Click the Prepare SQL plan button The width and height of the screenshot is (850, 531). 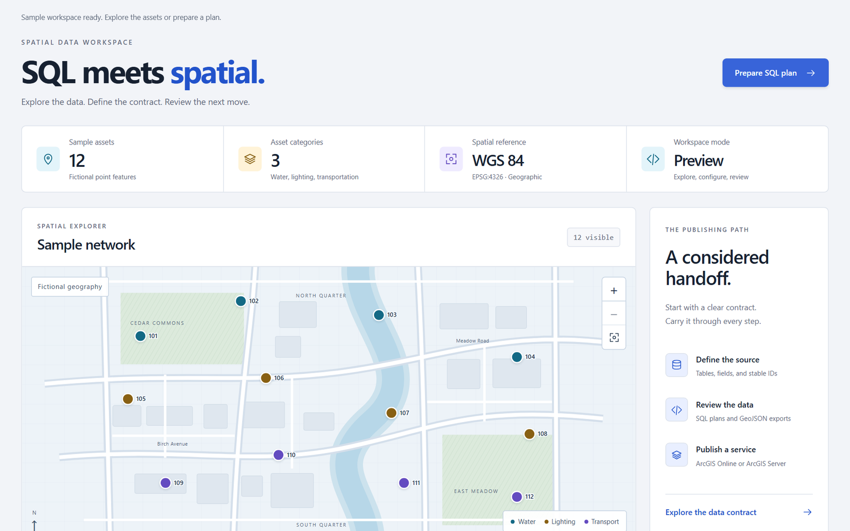click(775, 73)
